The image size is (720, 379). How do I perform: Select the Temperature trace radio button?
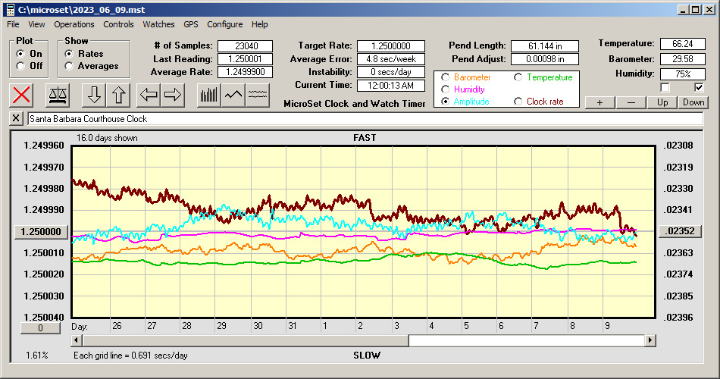coord(518,77)
